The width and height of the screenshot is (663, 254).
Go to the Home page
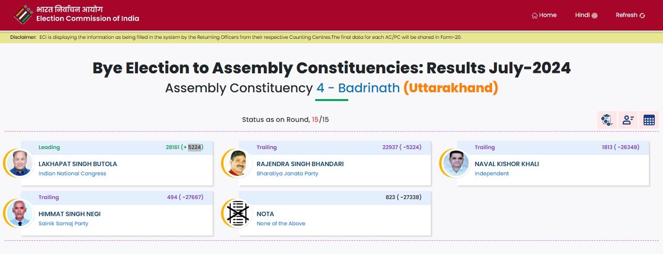[x=547, y=15]
